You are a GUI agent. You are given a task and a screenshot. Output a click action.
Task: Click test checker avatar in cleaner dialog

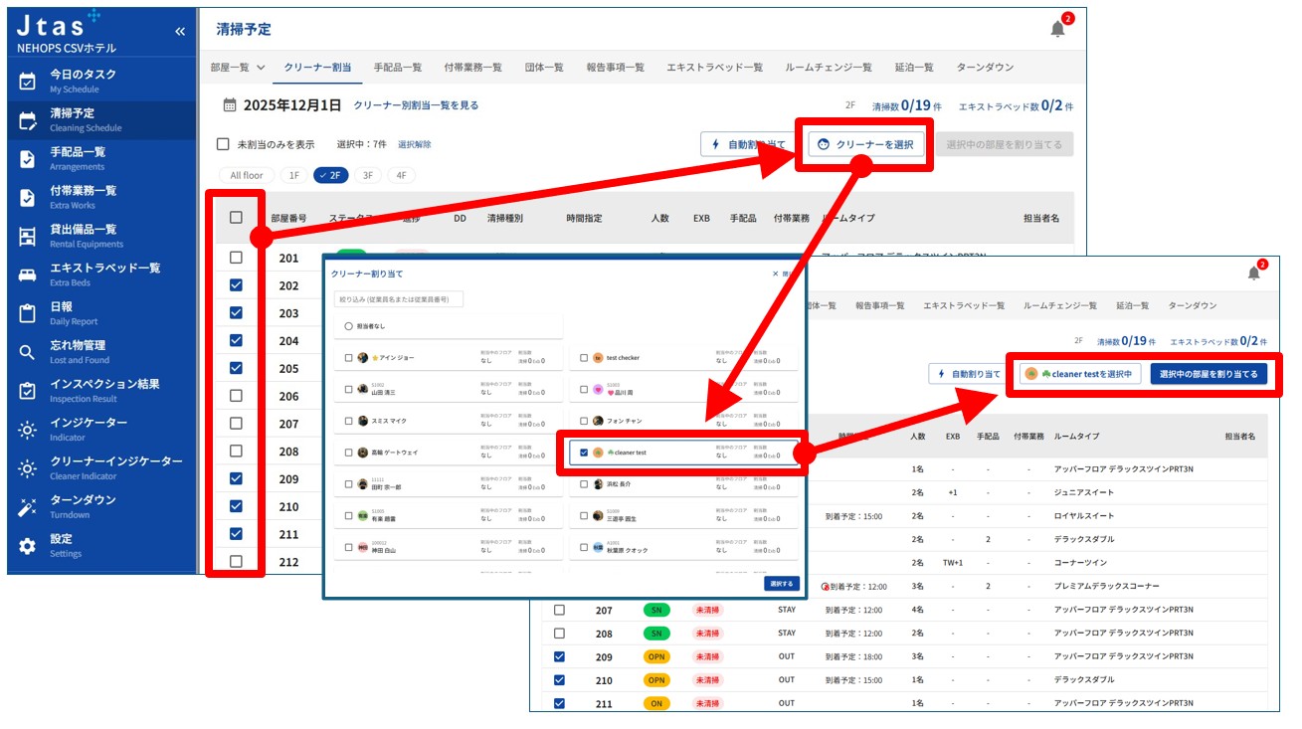click(598, 358)
